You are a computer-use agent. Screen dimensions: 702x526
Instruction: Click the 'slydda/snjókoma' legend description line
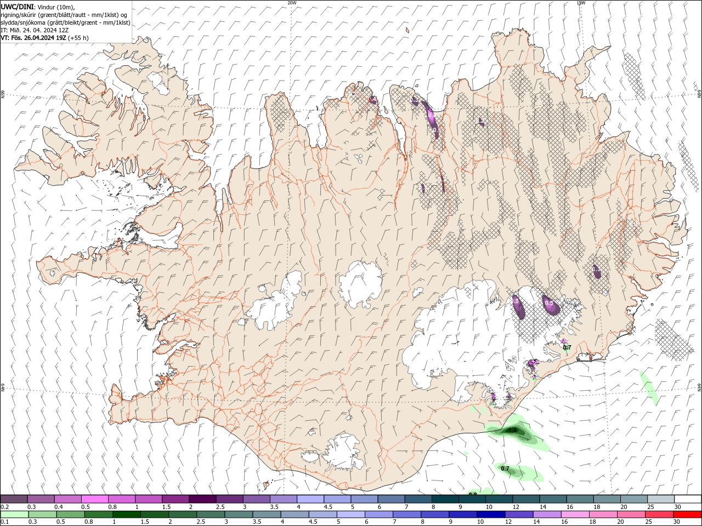(x=65, y=22)
